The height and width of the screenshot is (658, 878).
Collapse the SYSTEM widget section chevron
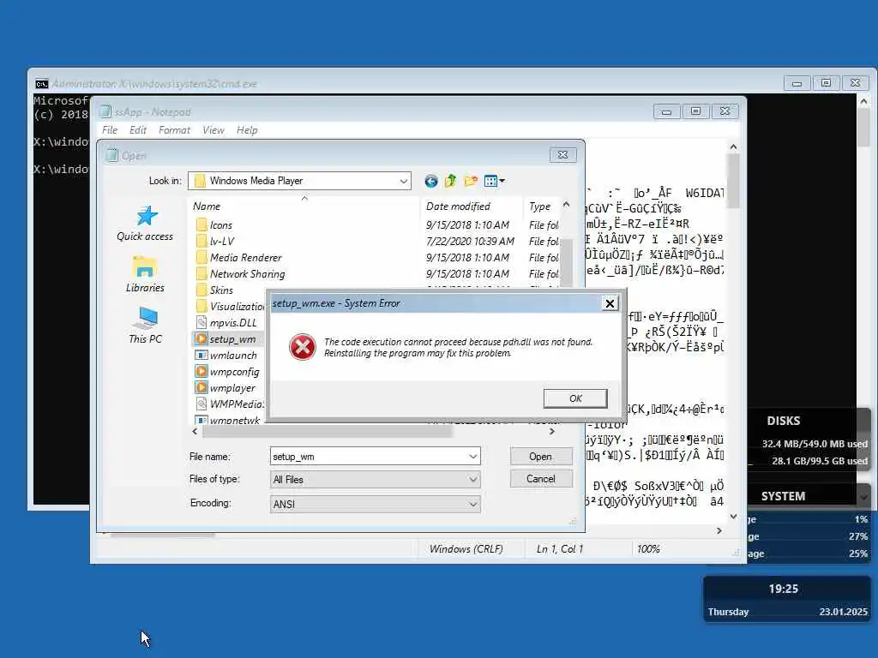863,497
